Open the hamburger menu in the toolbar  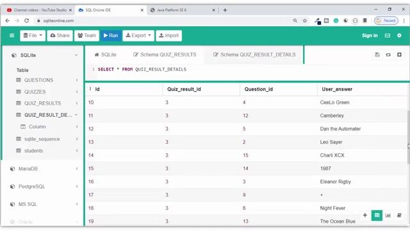tap(12, 35)
